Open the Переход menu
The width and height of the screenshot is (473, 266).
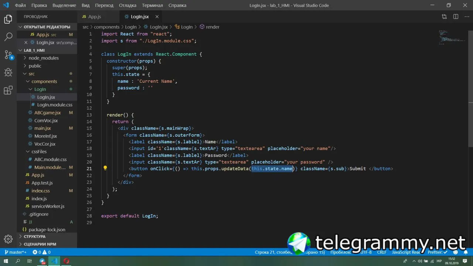click(104, 6)
